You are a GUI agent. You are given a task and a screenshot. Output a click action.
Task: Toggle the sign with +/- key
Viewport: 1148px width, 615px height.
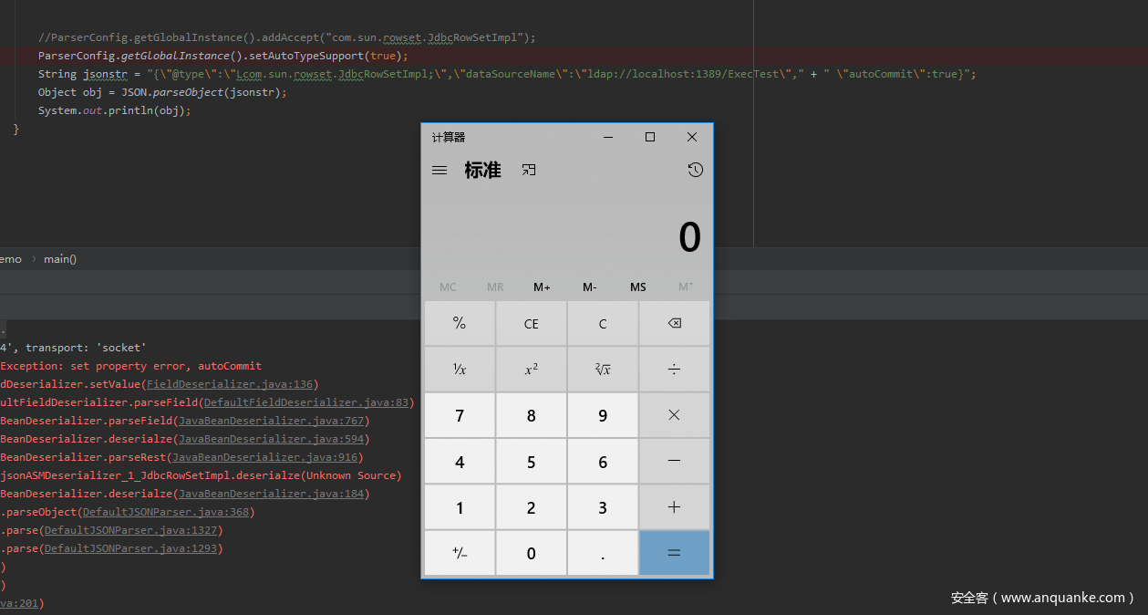point(460,554)
